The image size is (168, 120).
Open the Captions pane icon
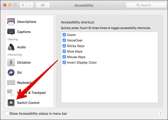11,32
